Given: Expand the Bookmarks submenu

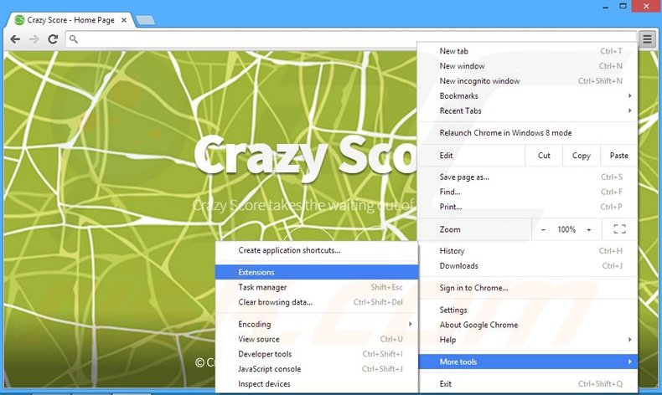Looking at the screenshot, I should [527, 95].
